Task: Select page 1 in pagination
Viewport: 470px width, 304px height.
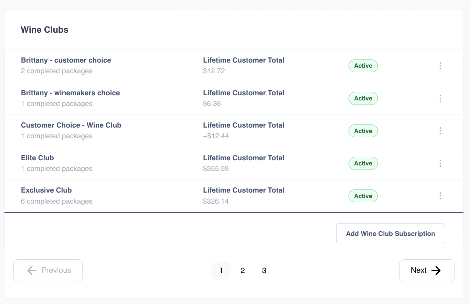Action: click(221, 271)
